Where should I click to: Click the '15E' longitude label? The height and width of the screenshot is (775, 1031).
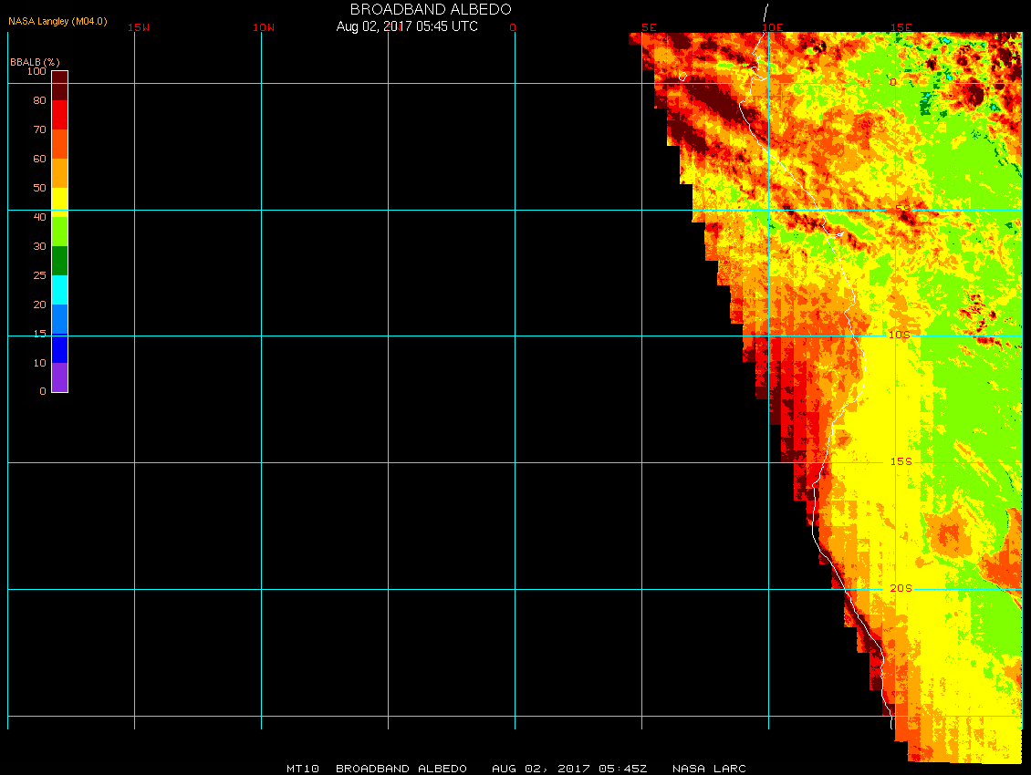[901, 27]
